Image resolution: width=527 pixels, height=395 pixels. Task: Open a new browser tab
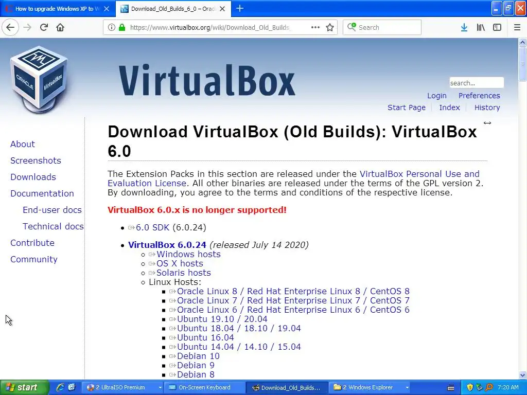(x=240, y=8)
